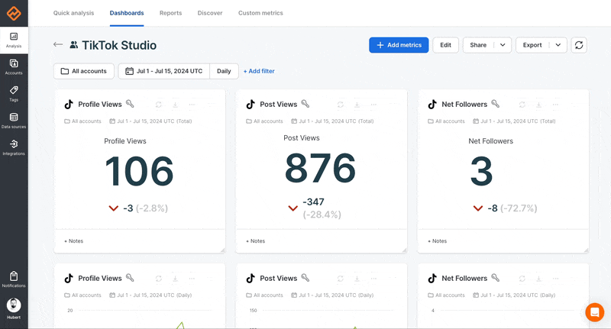
Task: Expand the Export dropdown arrow
Action: click(558, 45)
